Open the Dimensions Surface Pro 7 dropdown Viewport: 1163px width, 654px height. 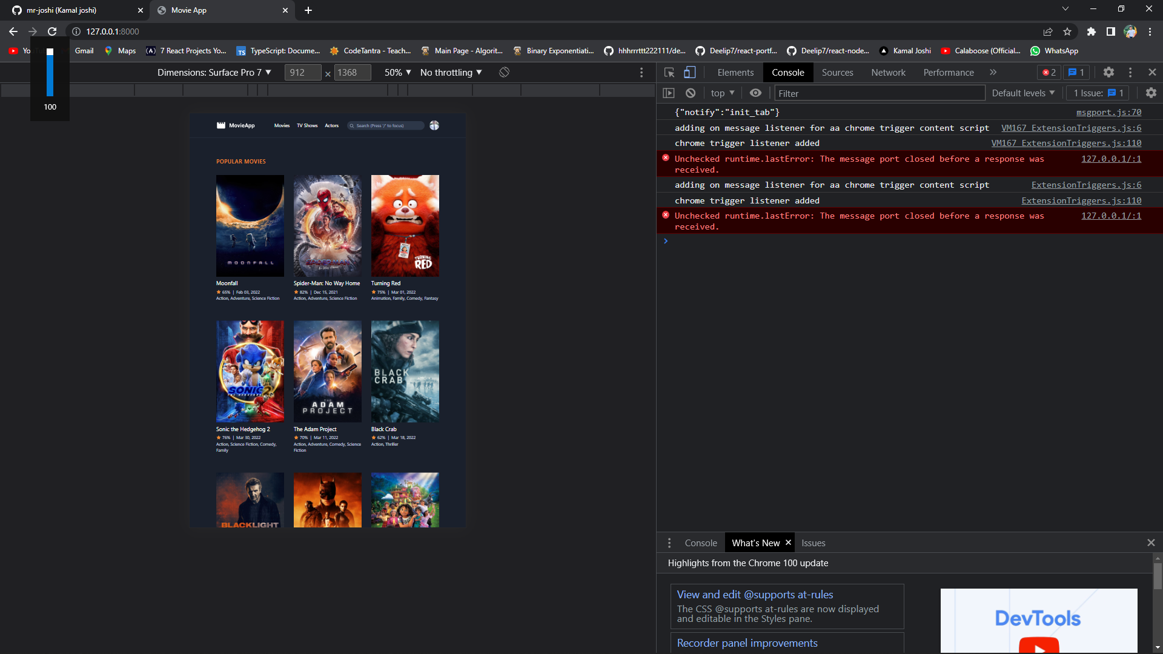pyautogui.click(x=213, y=72)
